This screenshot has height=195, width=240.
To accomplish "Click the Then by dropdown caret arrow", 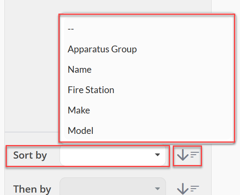I will [157, 189].
